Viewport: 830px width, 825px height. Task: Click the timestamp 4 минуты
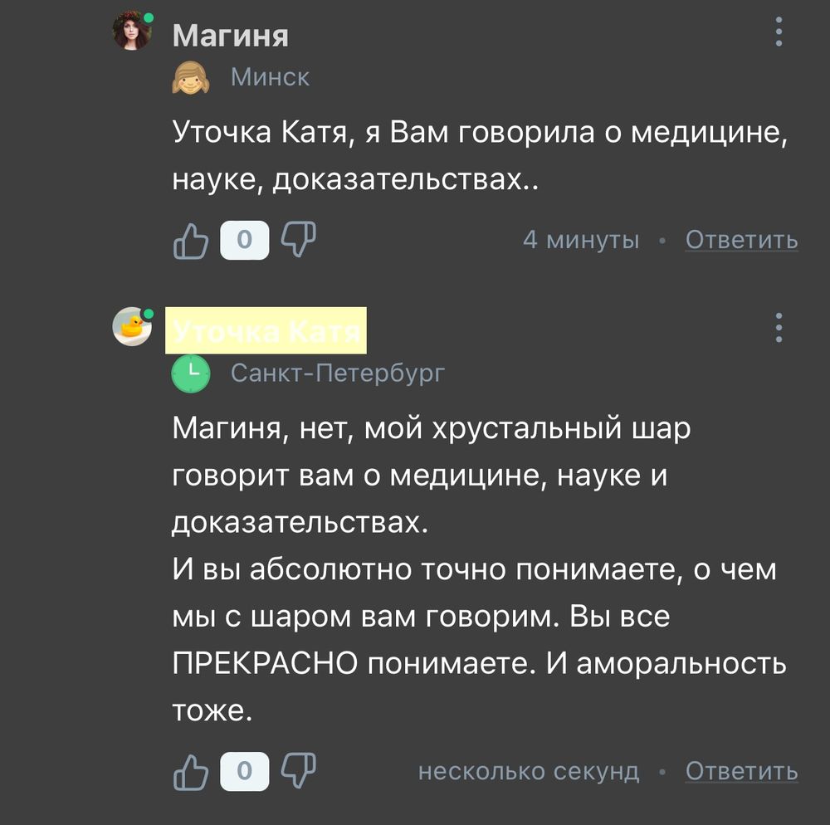point(582,240)
